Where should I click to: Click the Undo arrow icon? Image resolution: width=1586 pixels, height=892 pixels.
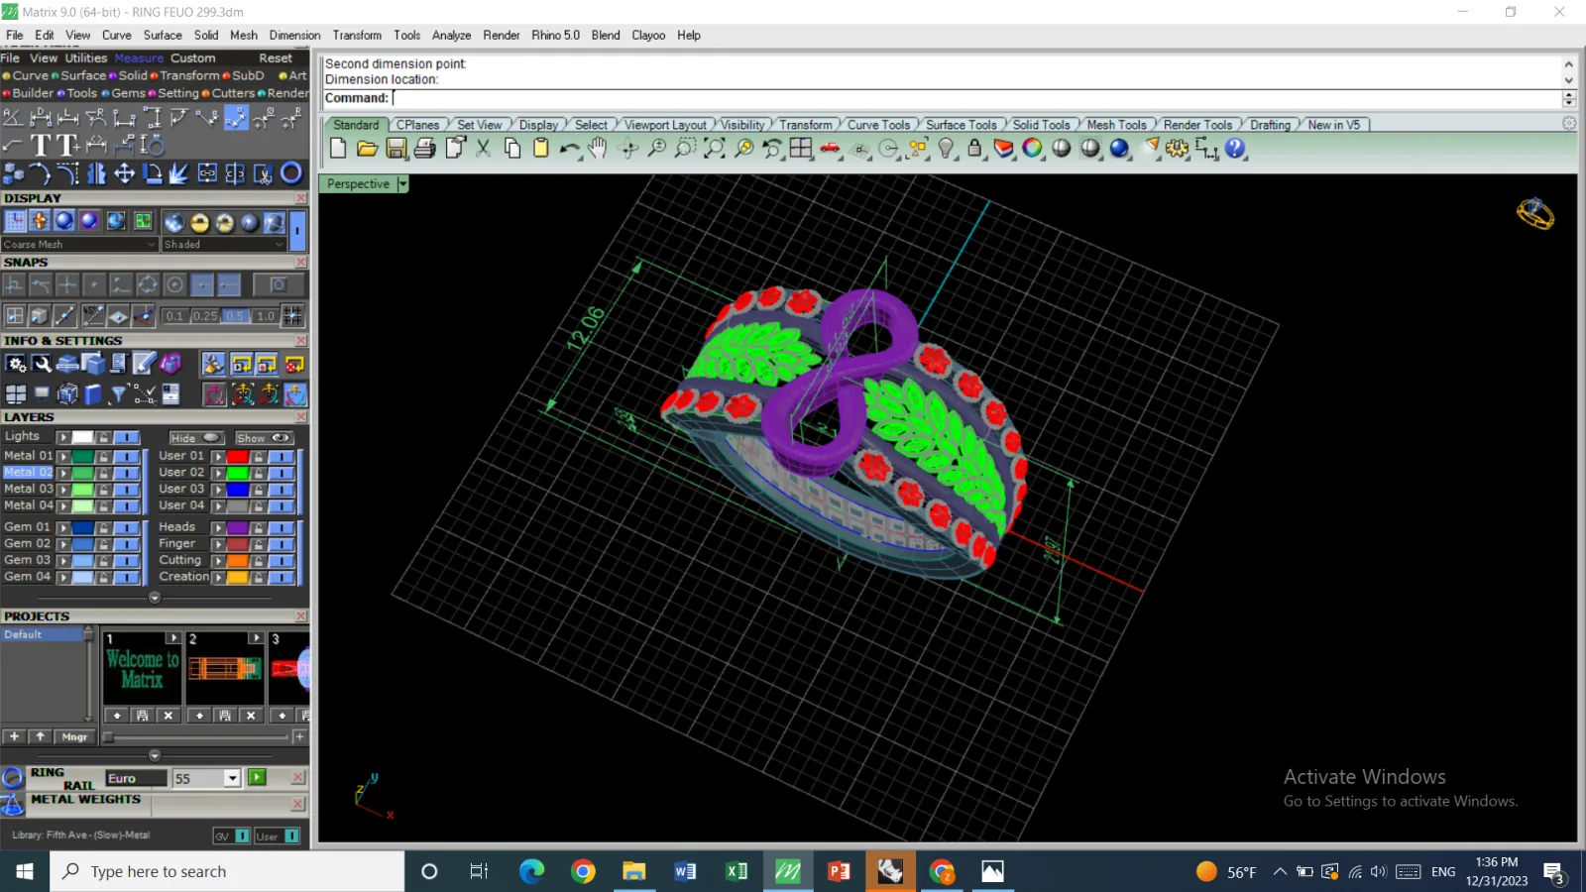pyautogui.click(x=569, y=149)
